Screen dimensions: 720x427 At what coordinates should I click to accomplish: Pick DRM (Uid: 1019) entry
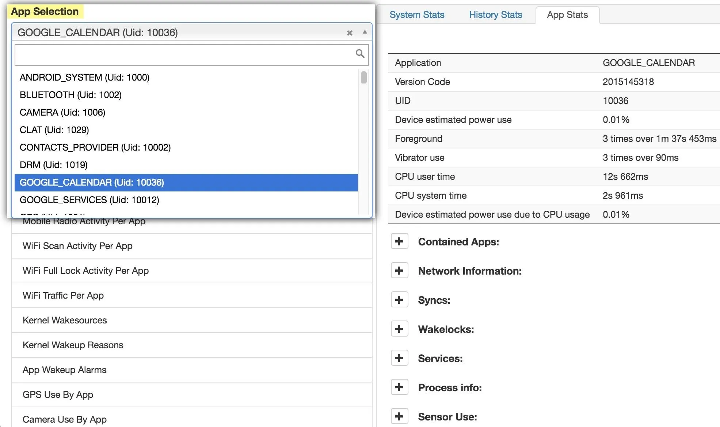coord(186,165)
